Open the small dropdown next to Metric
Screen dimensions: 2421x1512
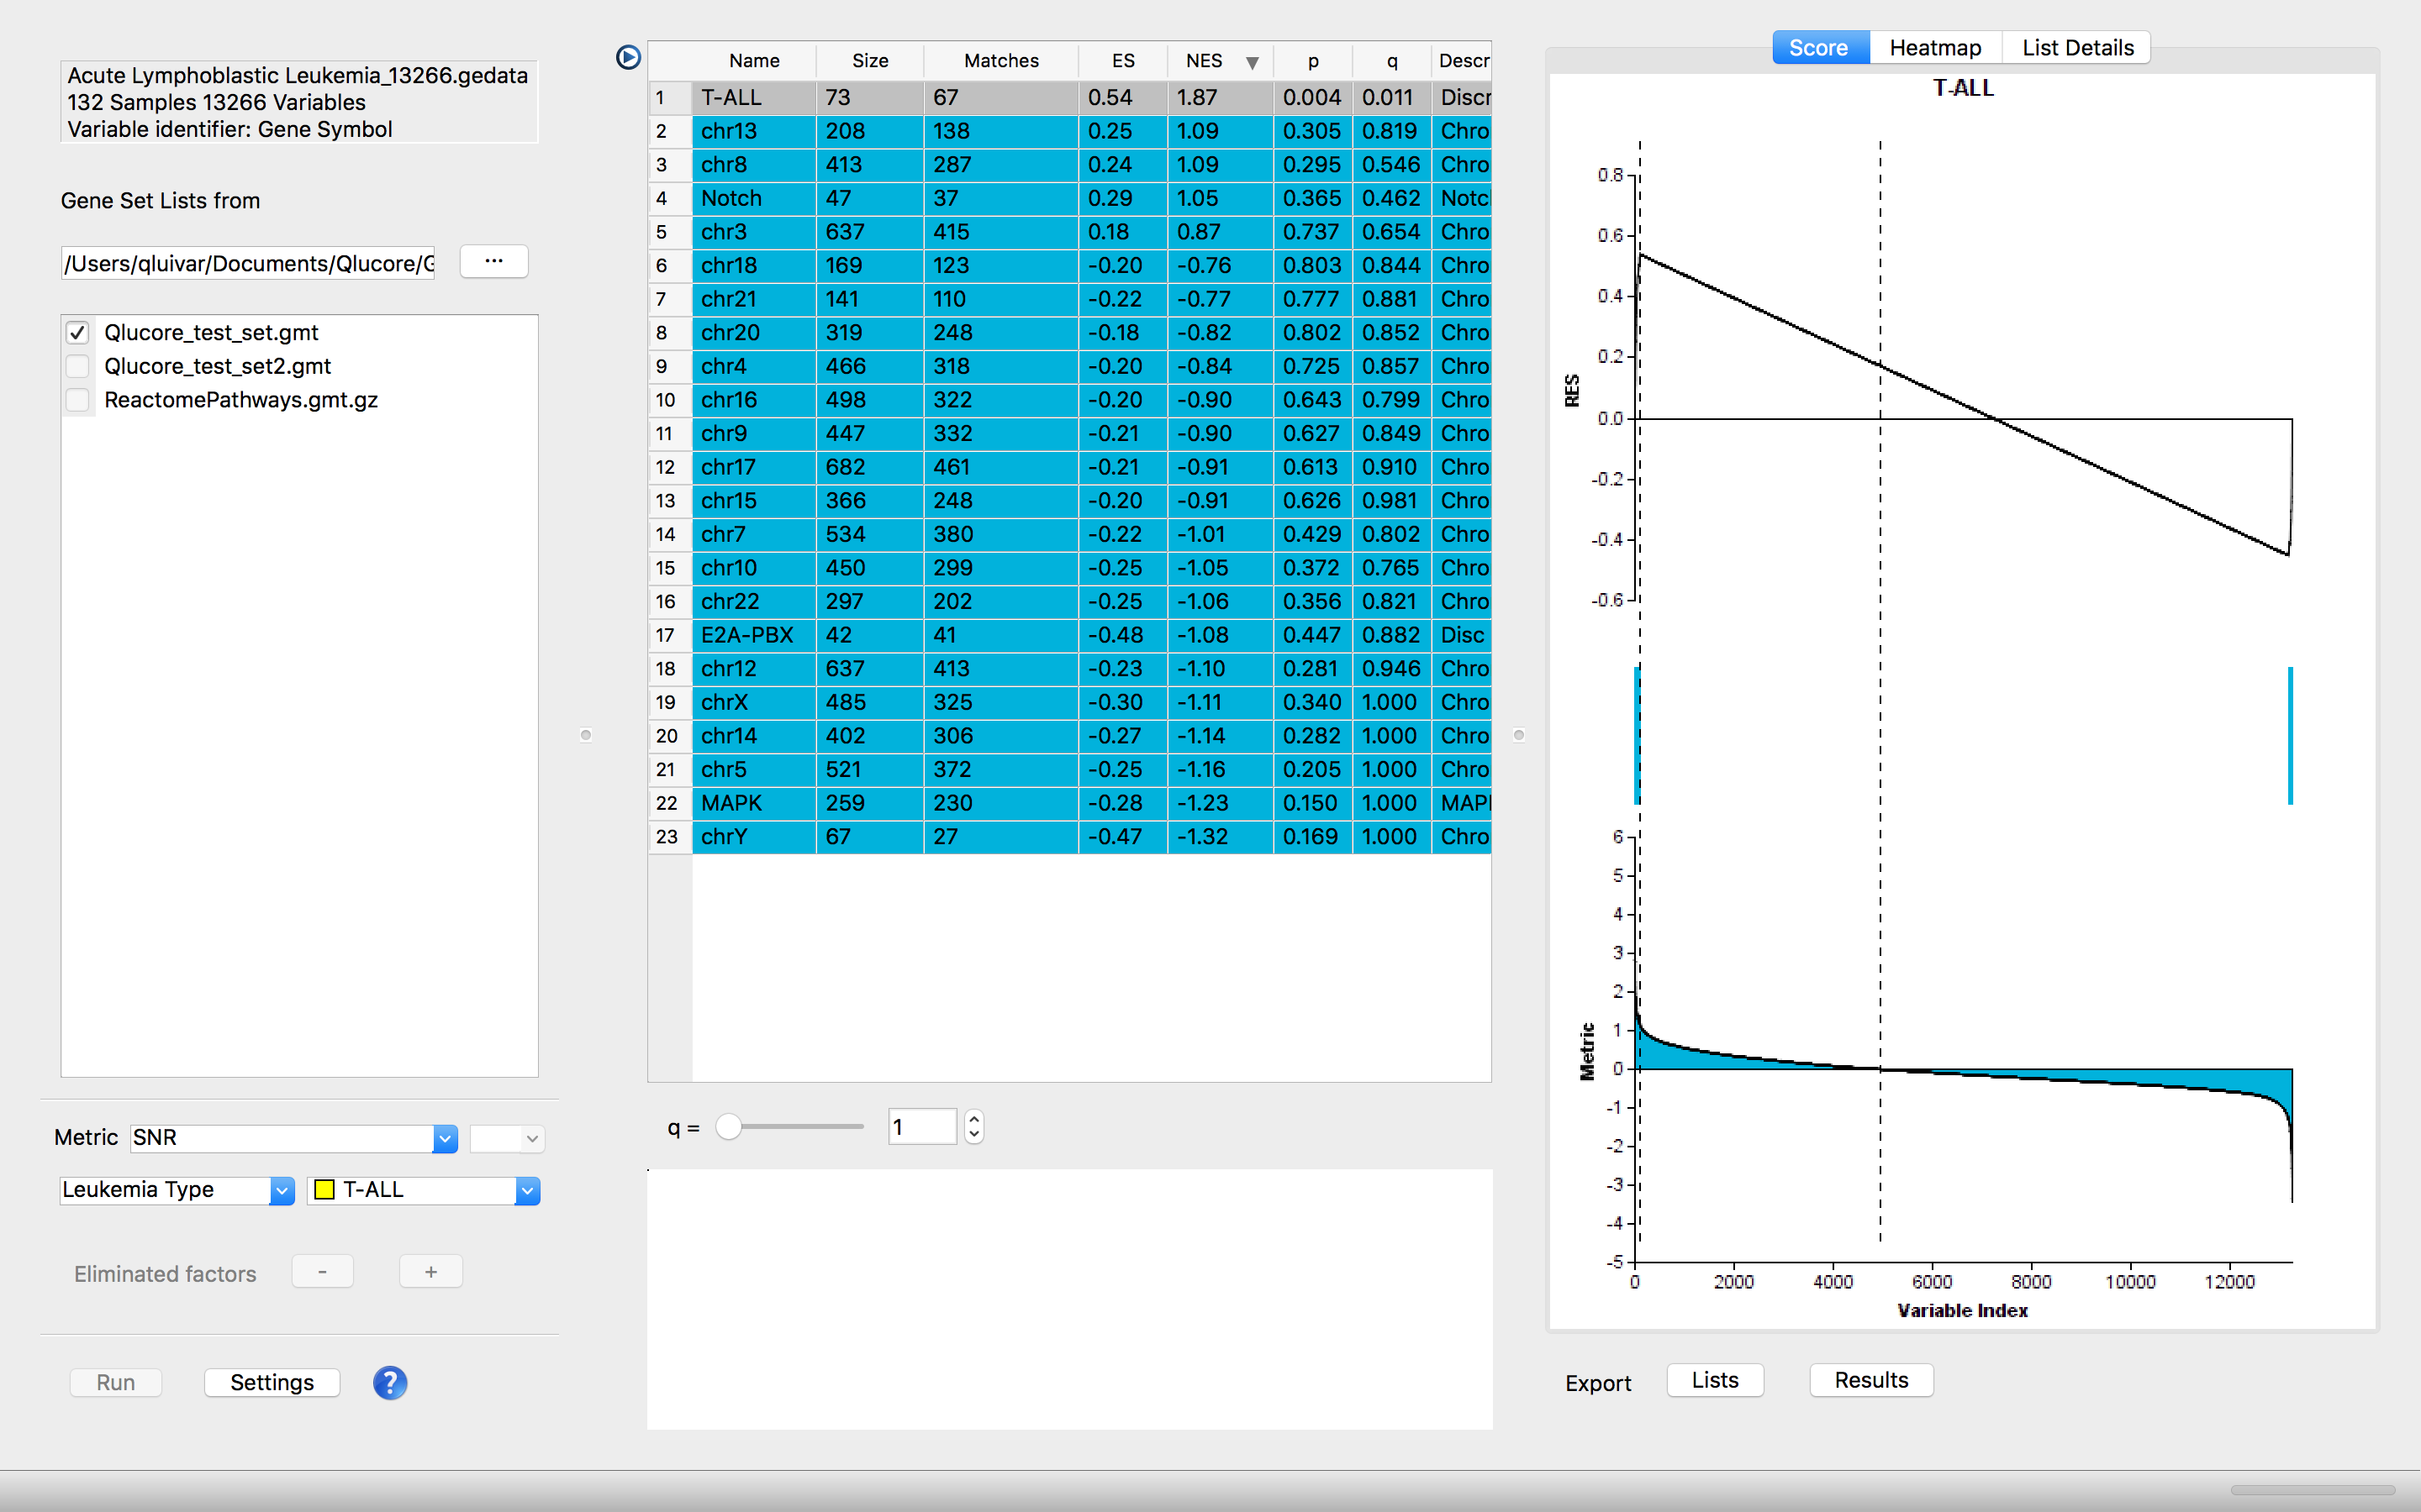(507, 1138)
